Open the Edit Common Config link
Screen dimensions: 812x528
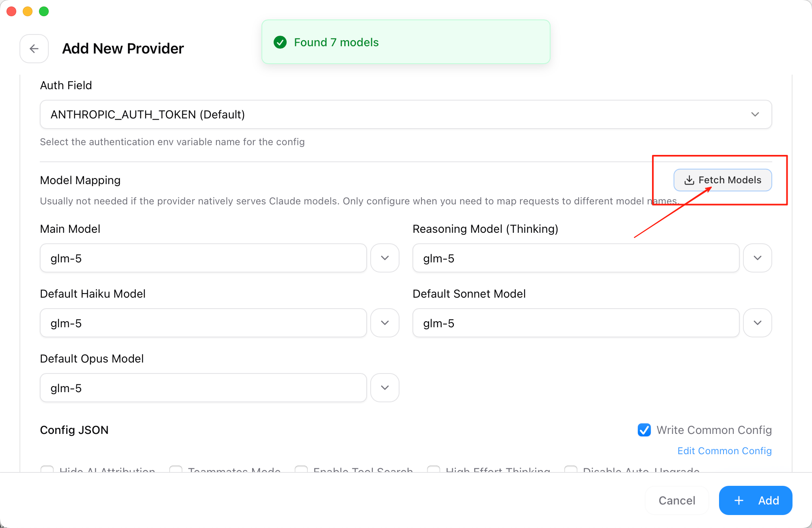coord(724,451)
